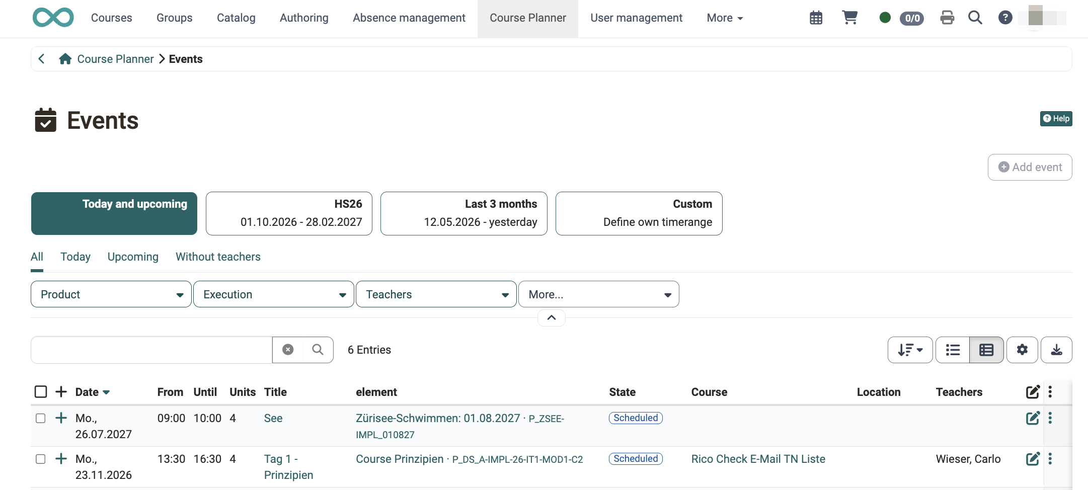
Task: Select the All tab
Action: click(37, 257)
